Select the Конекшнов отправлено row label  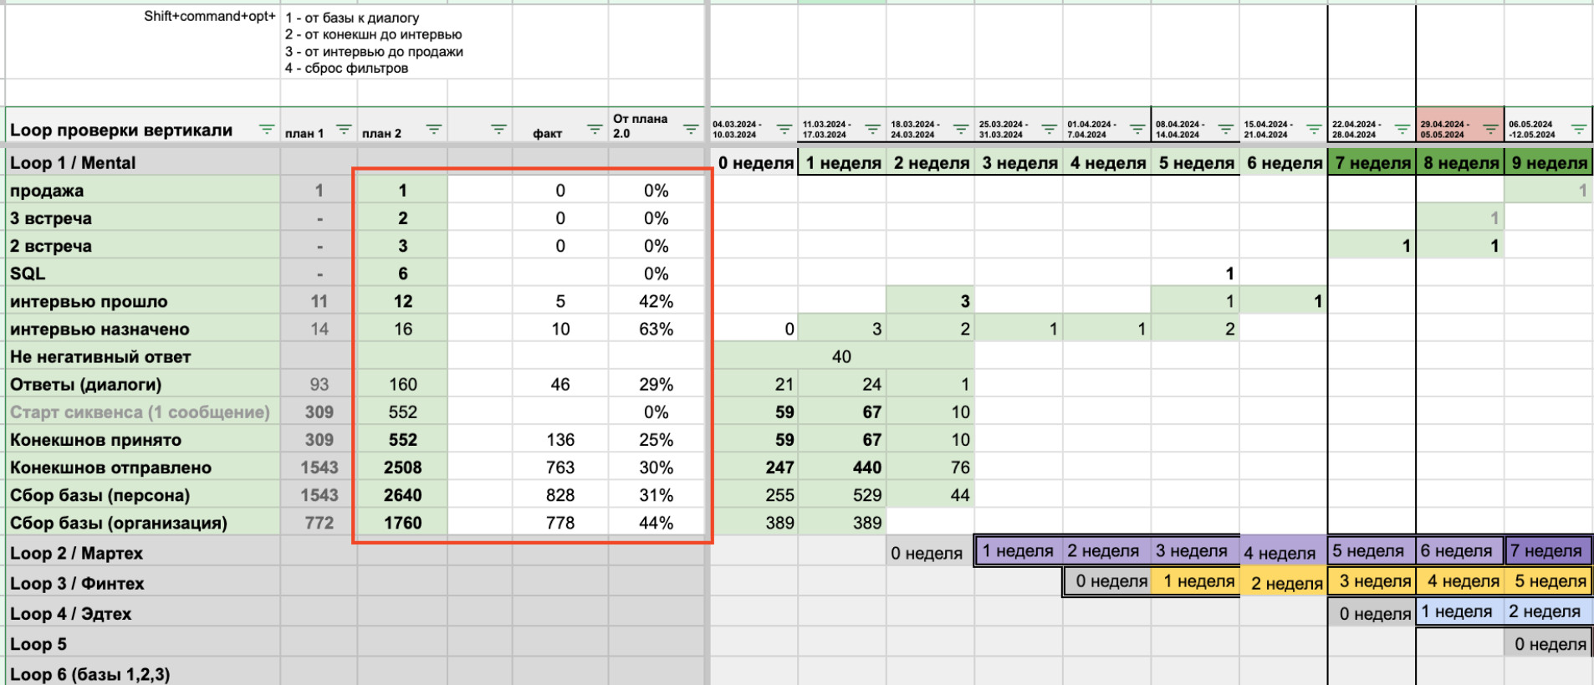click(110, 468)
